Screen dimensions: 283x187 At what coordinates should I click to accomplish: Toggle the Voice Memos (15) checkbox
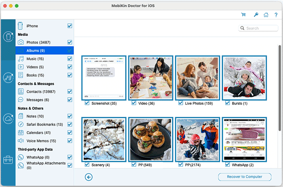pos(70,141)
